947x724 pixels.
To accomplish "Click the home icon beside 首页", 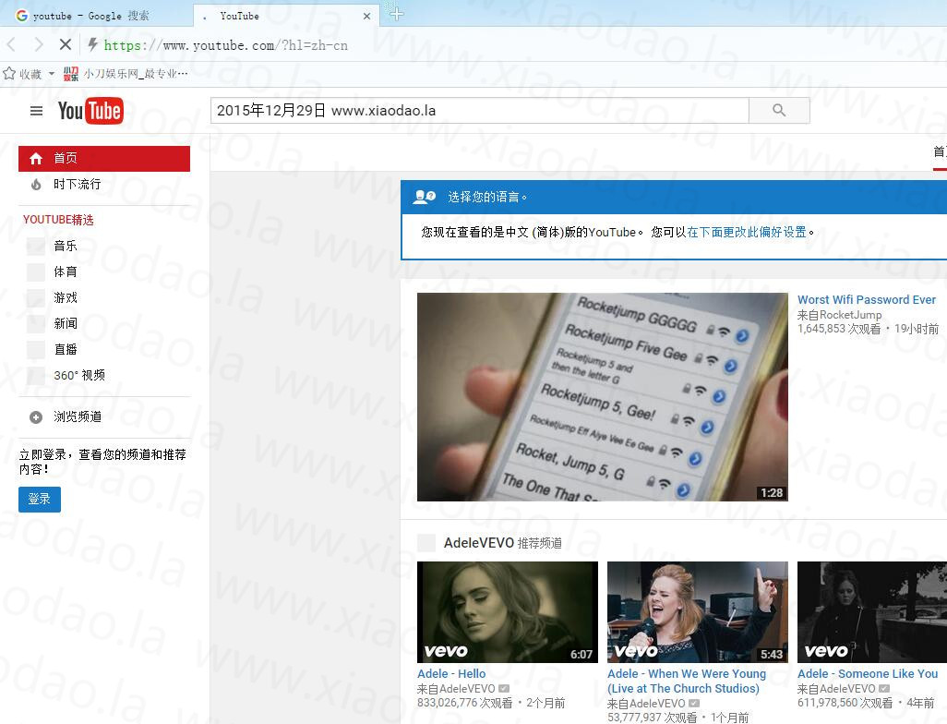I will pyautogui.click(x=36, y=158).
